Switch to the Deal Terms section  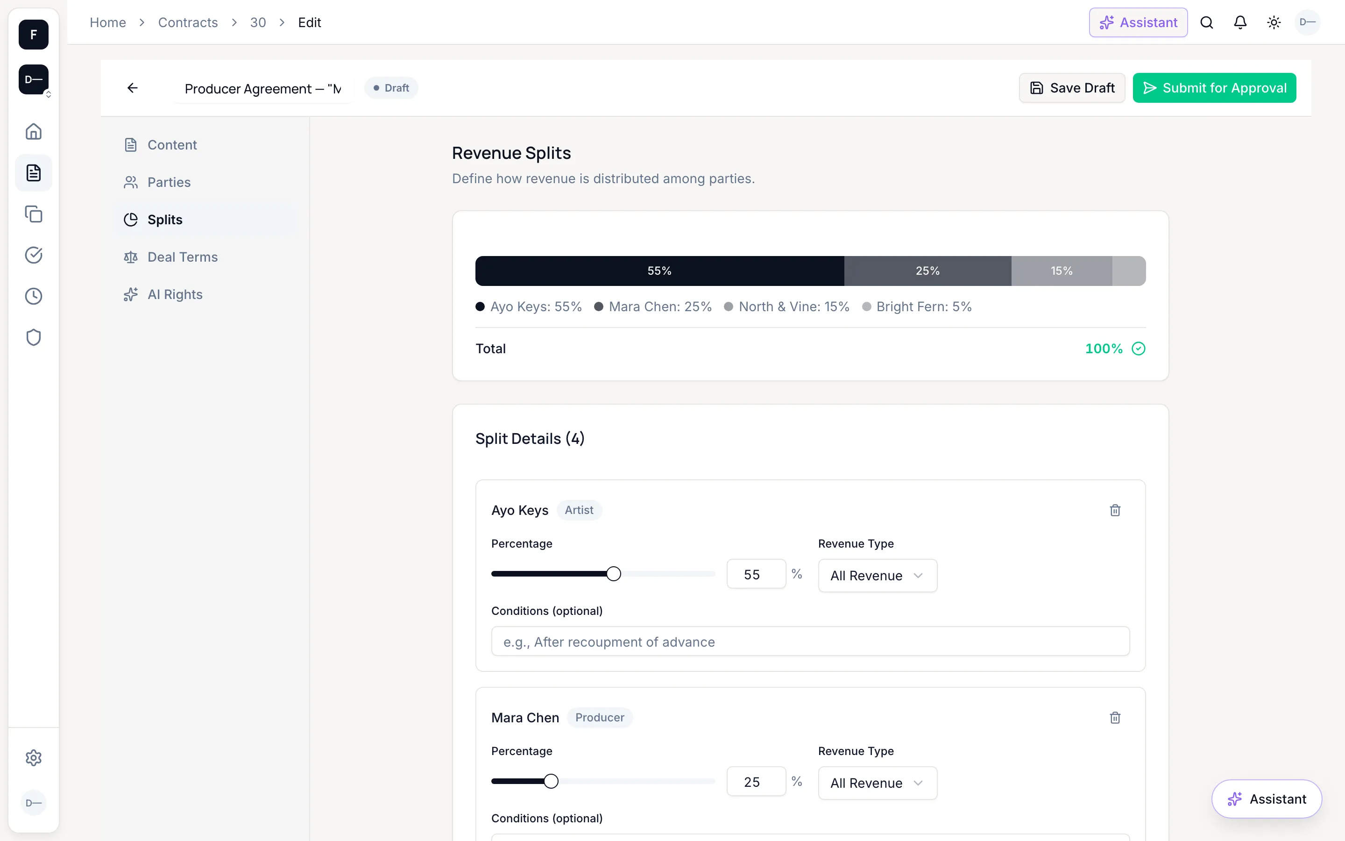pos(205,257)
